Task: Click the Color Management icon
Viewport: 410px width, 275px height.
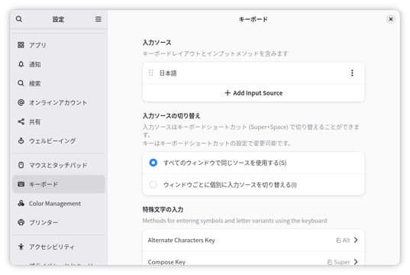Action: point(21,203)
